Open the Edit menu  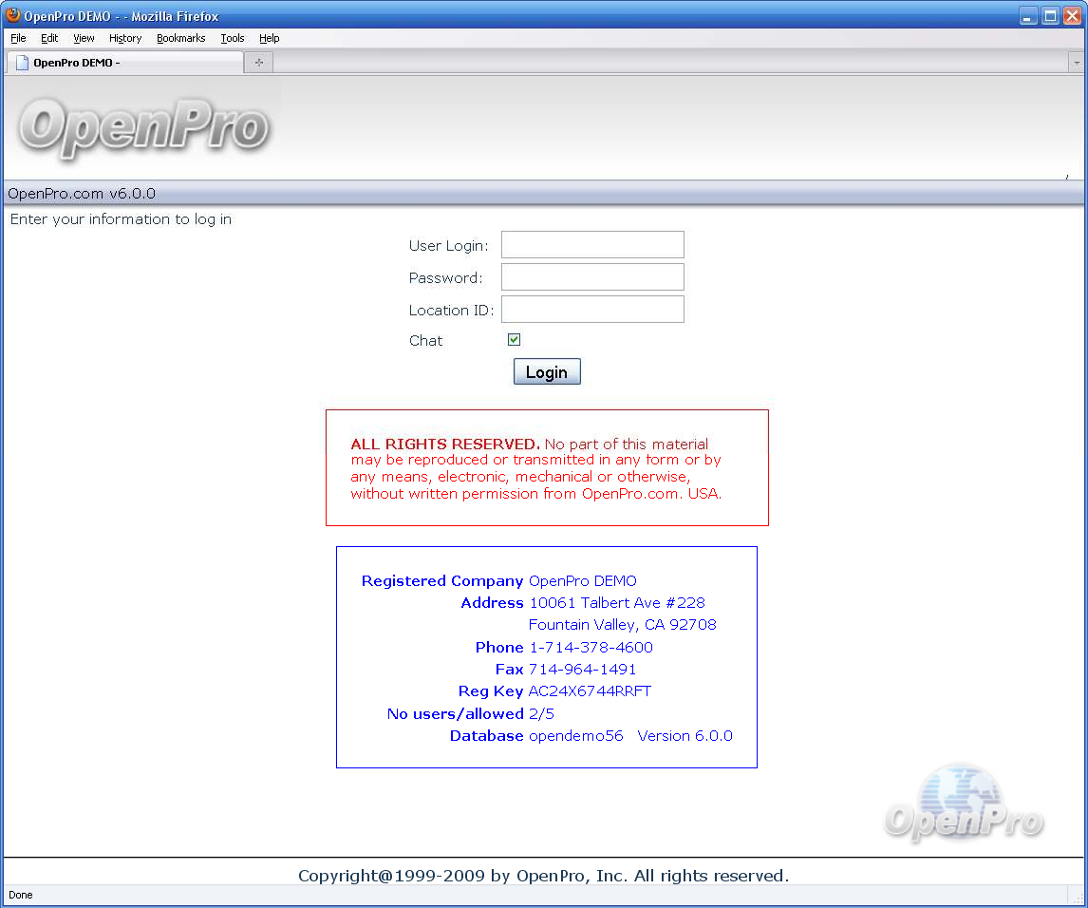coord(49,38)
